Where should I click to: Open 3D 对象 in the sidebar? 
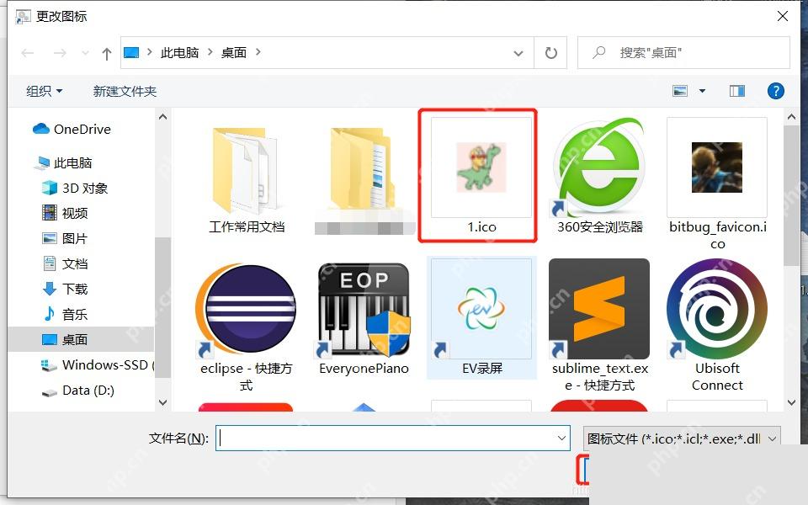(x=75, y=188)
